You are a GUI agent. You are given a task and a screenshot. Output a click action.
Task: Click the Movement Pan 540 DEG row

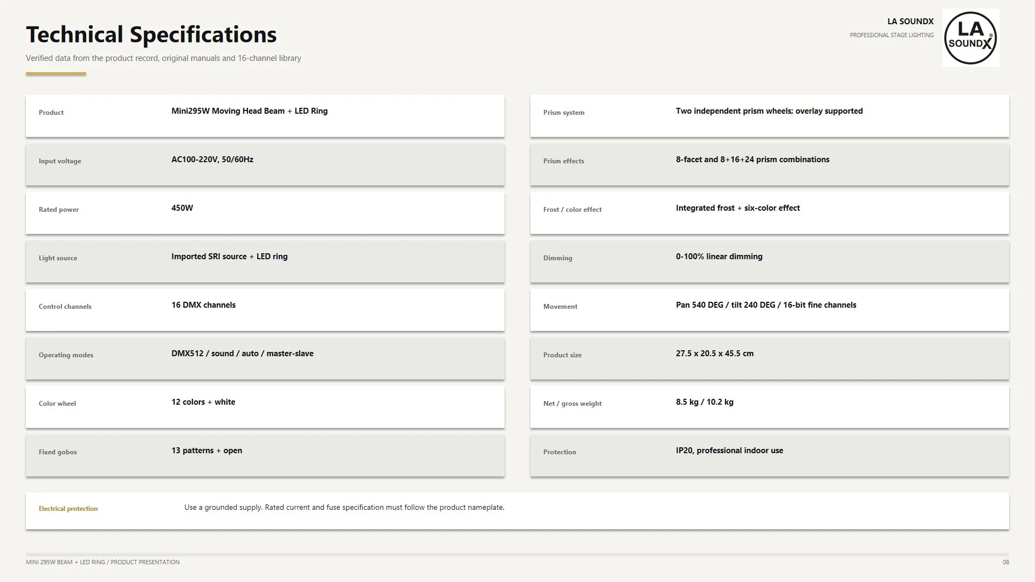click(770, 310)
